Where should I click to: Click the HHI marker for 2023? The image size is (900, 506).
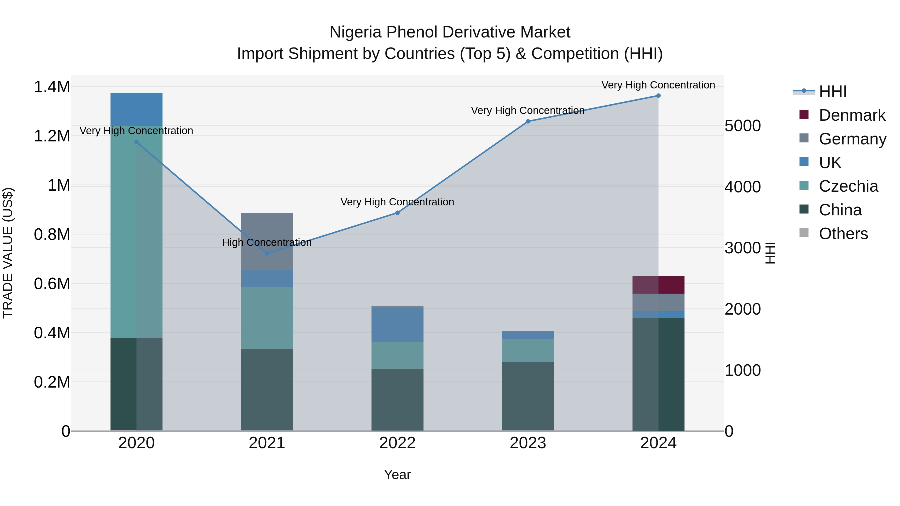click(x=528, y=121)
